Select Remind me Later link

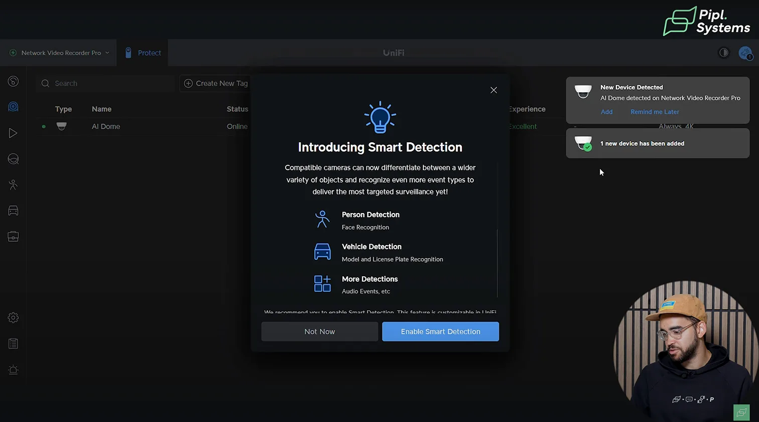point(655,112)
